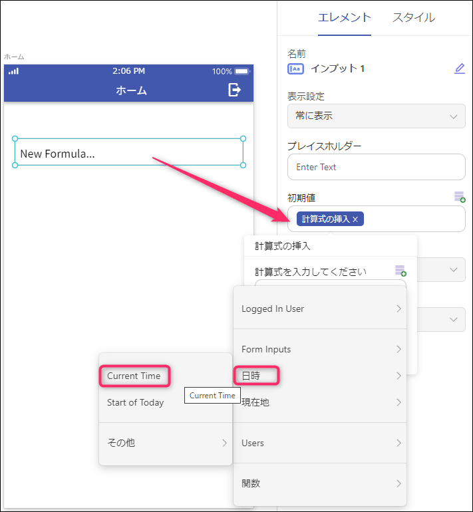Click the input type icon beside インプット 1

pyautogui.click(x=295, y=69)
